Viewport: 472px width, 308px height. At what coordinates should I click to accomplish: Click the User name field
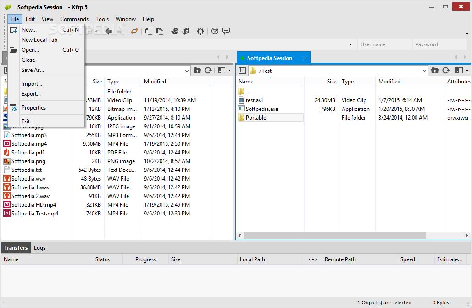[x=384, y=44]
